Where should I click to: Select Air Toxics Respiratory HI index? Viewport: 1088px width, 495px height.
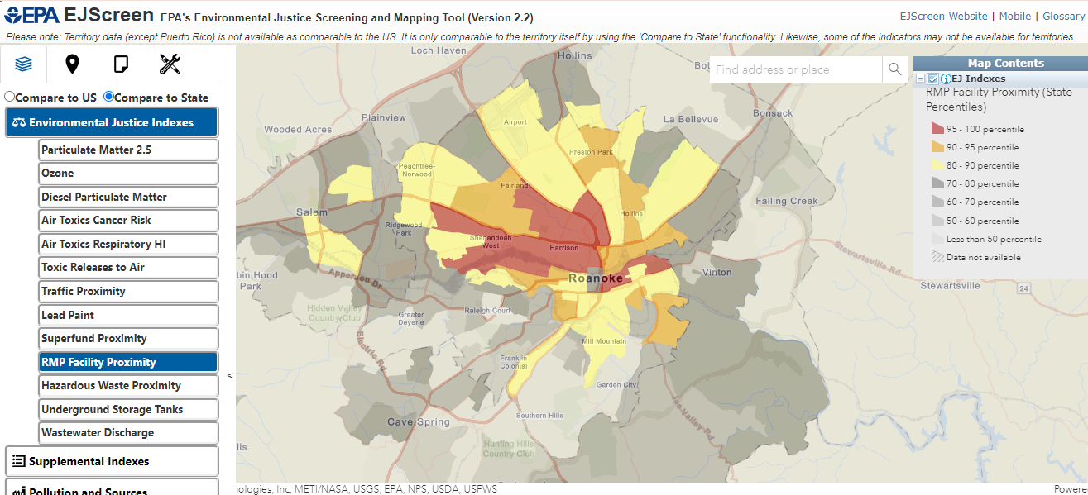[x=129, y=244]
